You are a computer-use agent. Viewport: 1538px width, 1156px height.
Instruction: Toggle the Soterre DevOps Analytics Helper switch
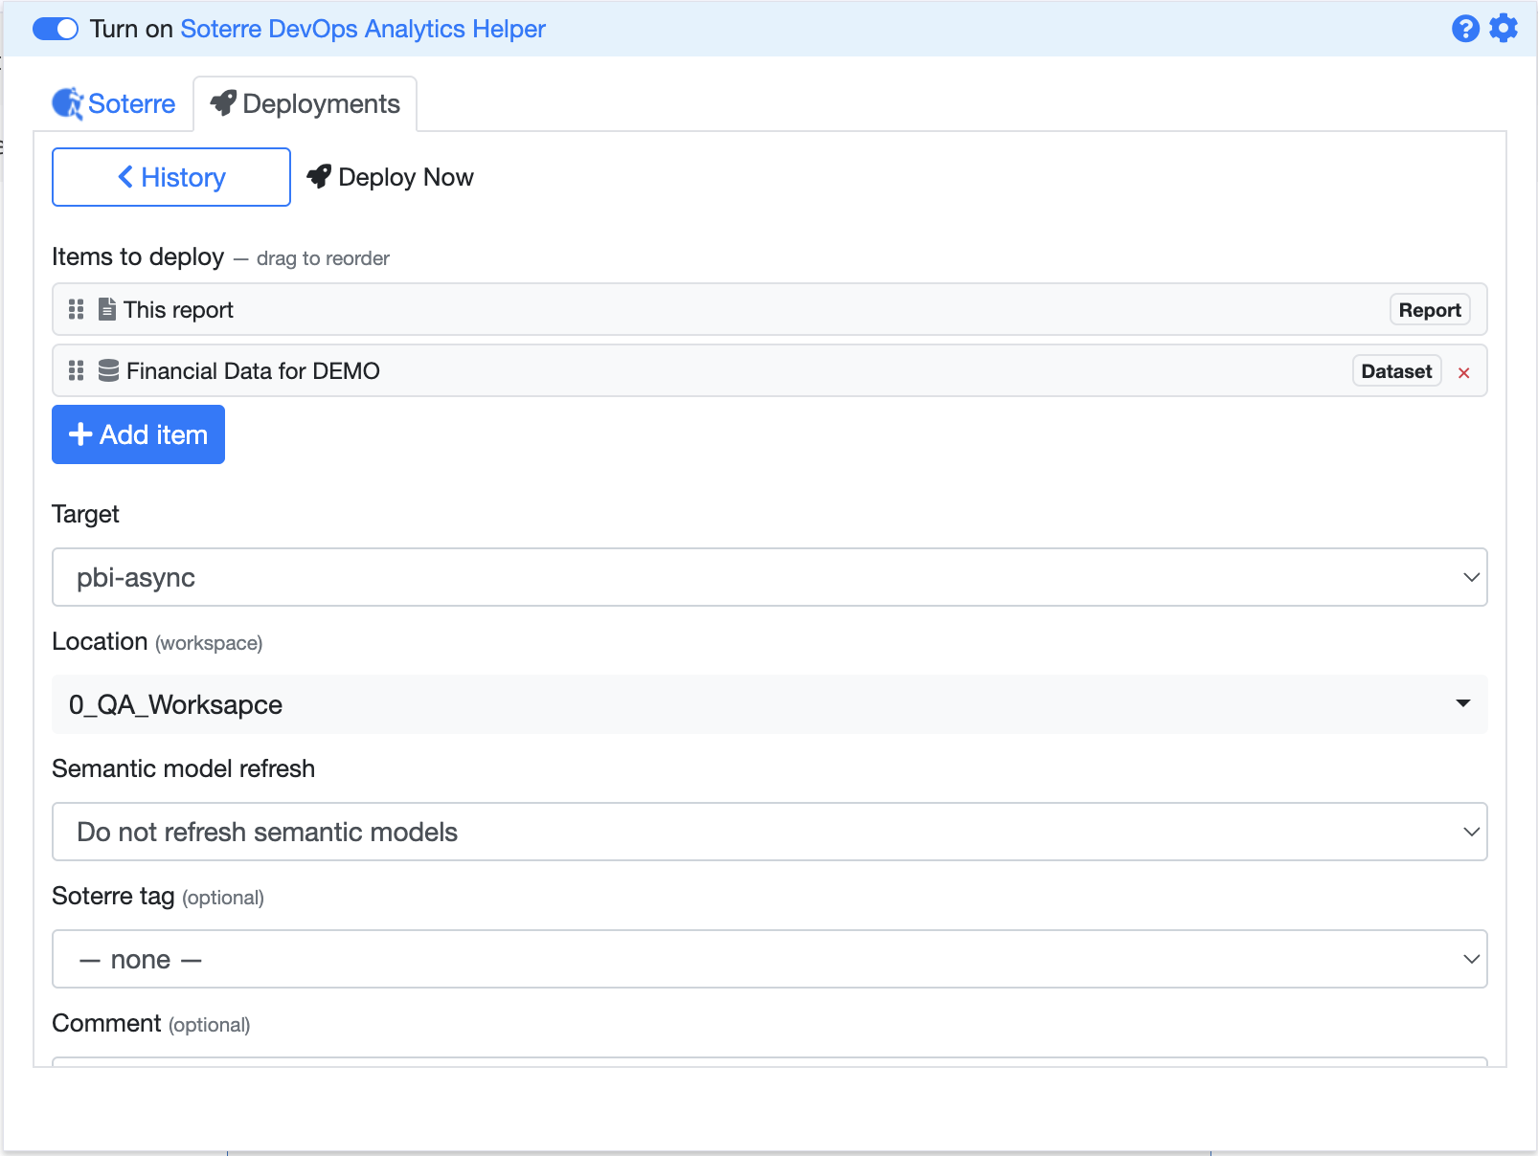56,29
